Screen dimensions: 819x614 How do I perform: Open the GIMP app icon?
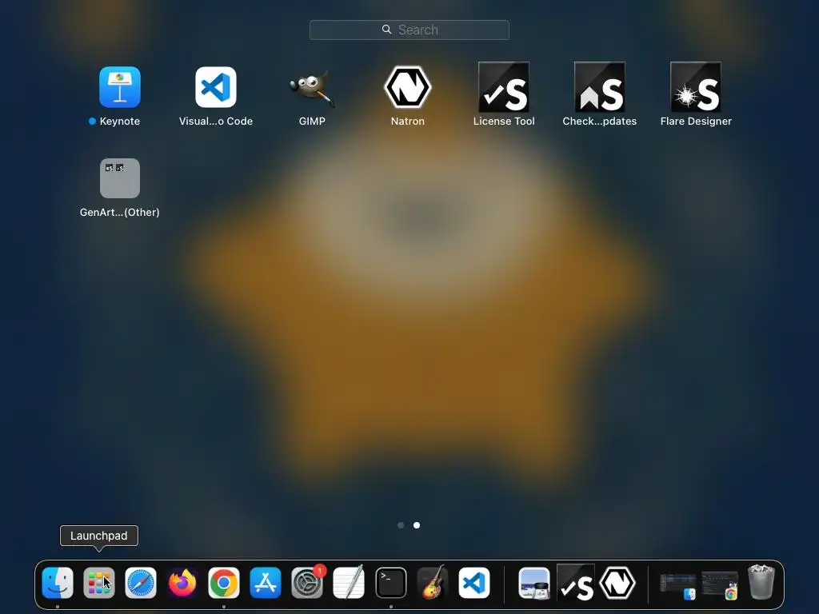click(x=312, y=87)
